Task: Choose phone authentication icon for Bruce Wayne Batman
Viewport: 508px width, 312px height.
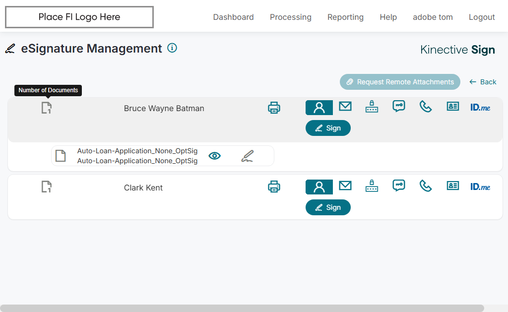Action: tap(426, 107)
